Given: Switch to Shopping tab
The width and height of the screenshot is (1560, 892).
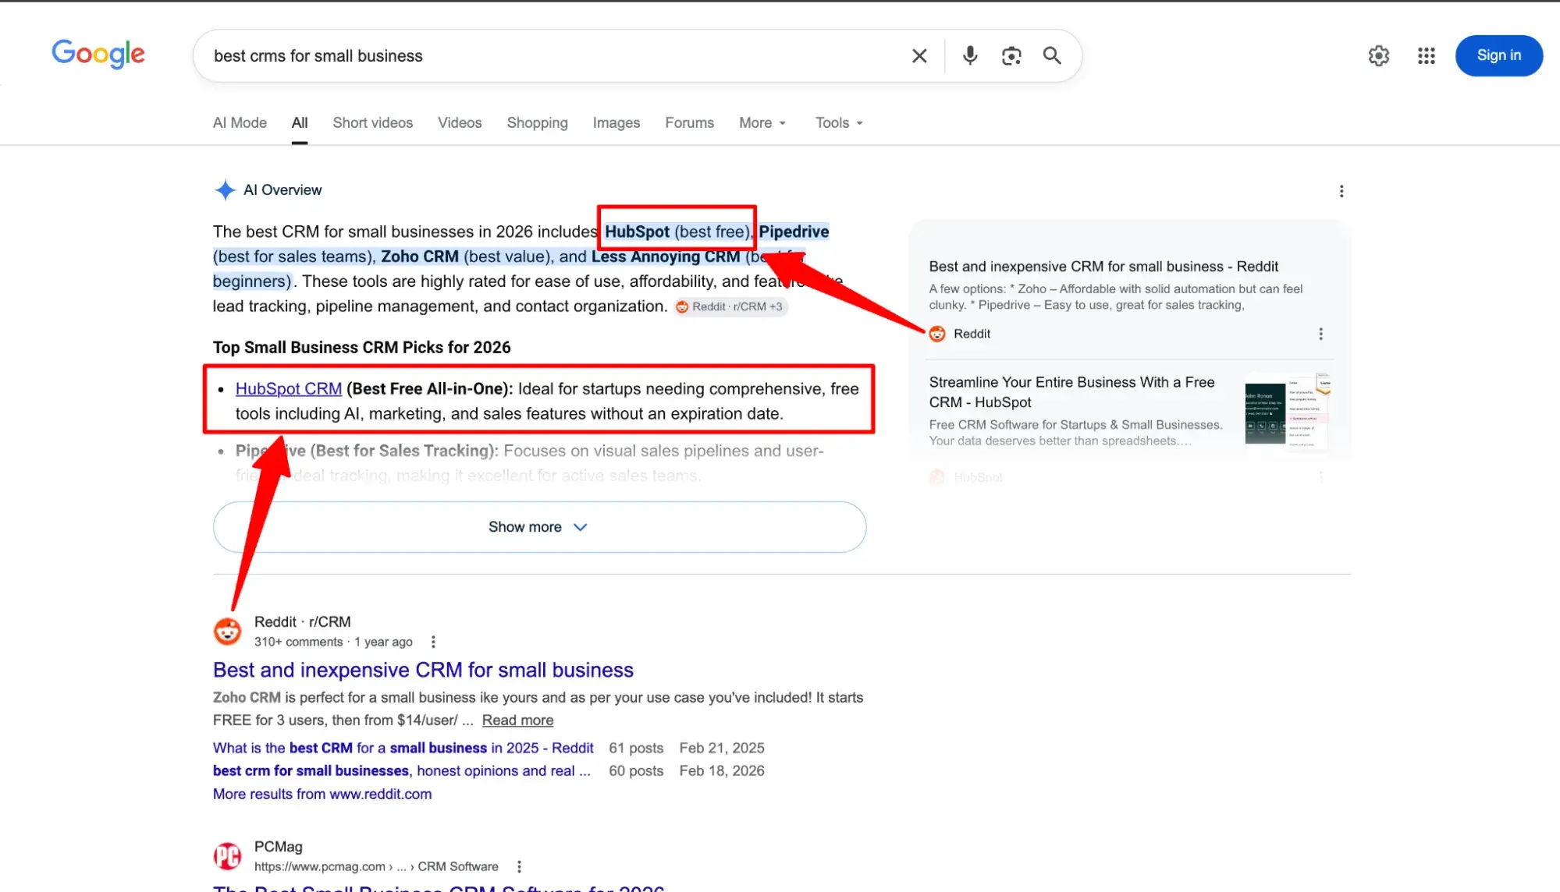Looking at the screenshot, I should click(537, 122).
